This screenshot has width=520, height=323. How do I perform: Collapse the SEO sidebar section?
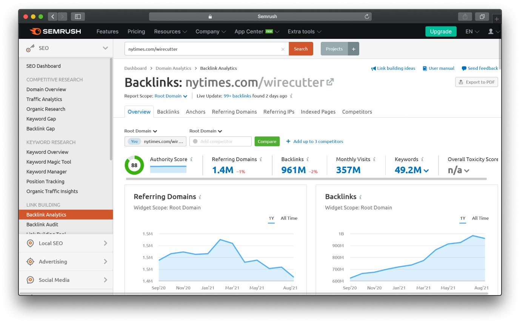(x=105, y=48)
